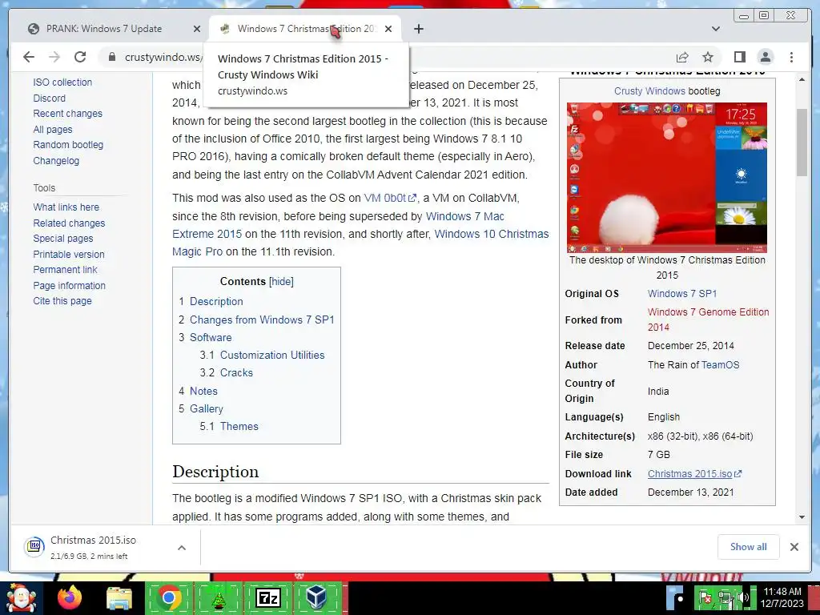Close the Windows 7 Christmas Edition tab
The height and width of the screenshot is (615, 820).
pos(388,29)
